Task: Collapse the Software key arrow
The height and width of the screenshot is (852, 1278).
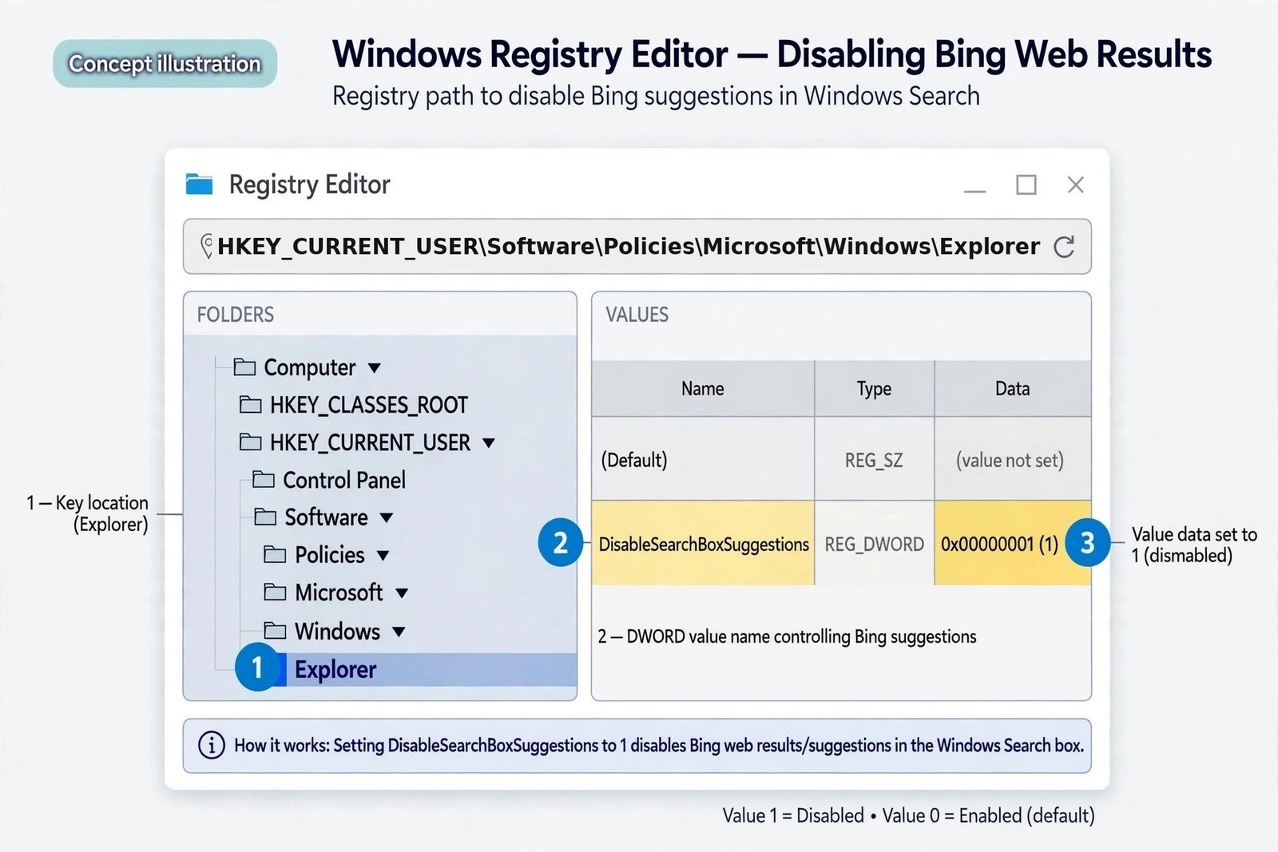Action: pos(387,517)
